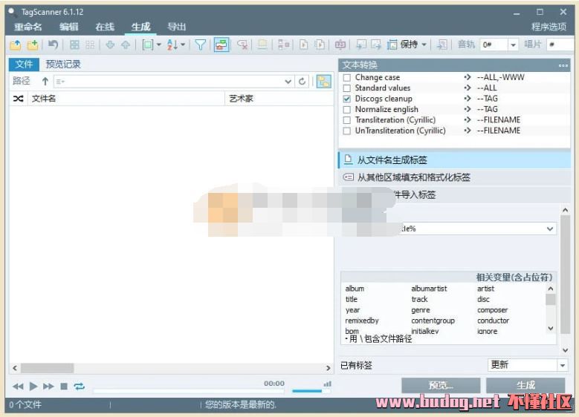
Task: Adjust the blue volume slider
Action: [x=310, y=391]
